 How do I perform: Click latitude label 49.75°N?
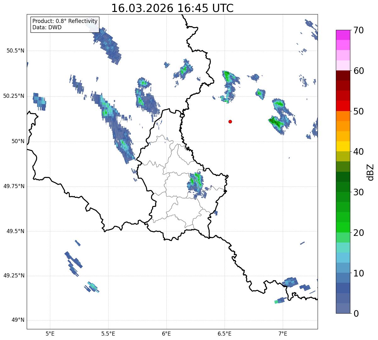coord(14,186)
